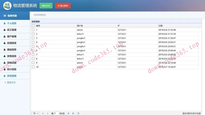Open 员工管理 menu item
This screenshot has height=115, width=205.
pyautogui.click(x=15, y=30)
